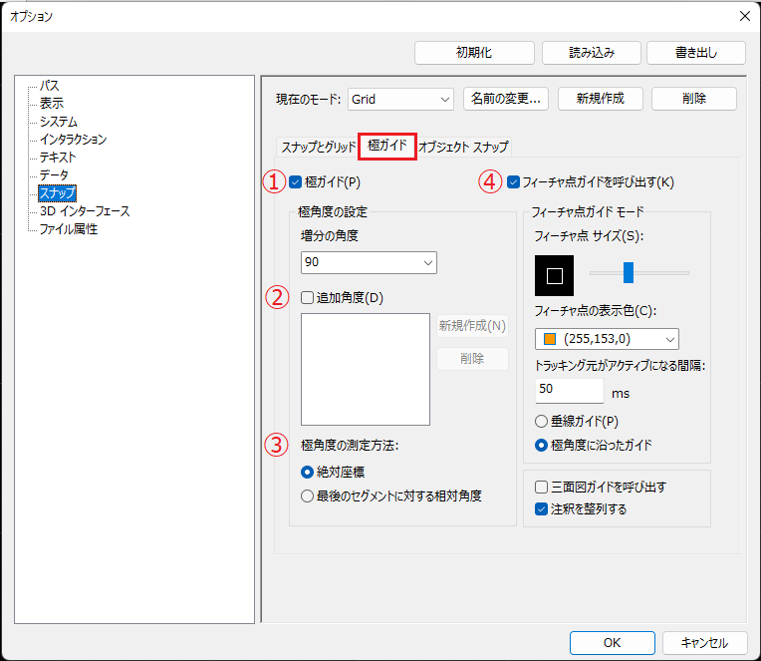Enable 三面図ガイドを呼び出す checkbox
This screenshot has width=761, height=661.
tap(542, 488)
